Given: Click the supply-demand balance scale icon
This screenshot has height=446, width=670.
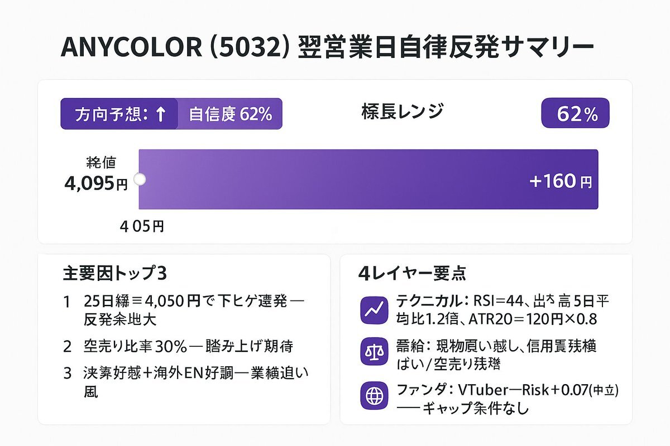Looking at the screenshot, I should (372, 353).
